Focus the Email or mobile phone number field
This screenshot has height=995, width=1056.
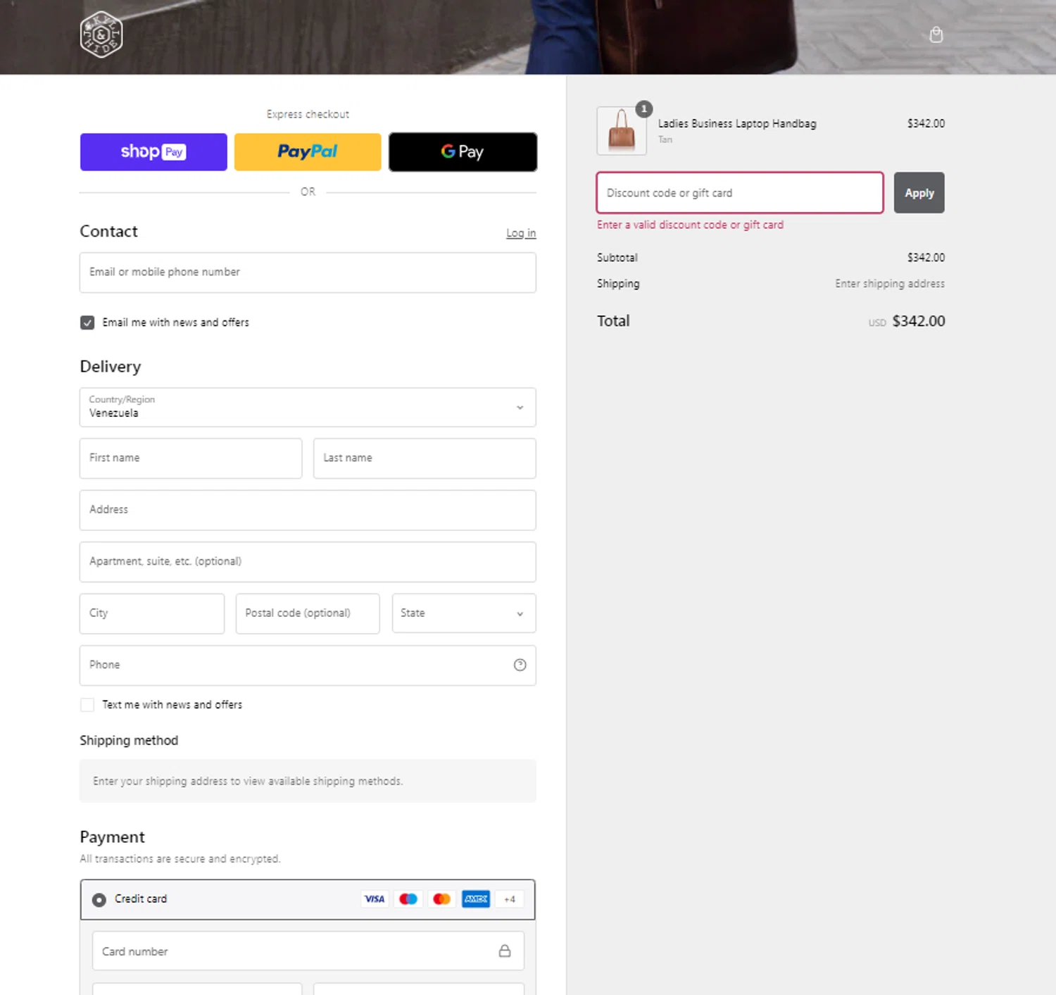(308, 273)
